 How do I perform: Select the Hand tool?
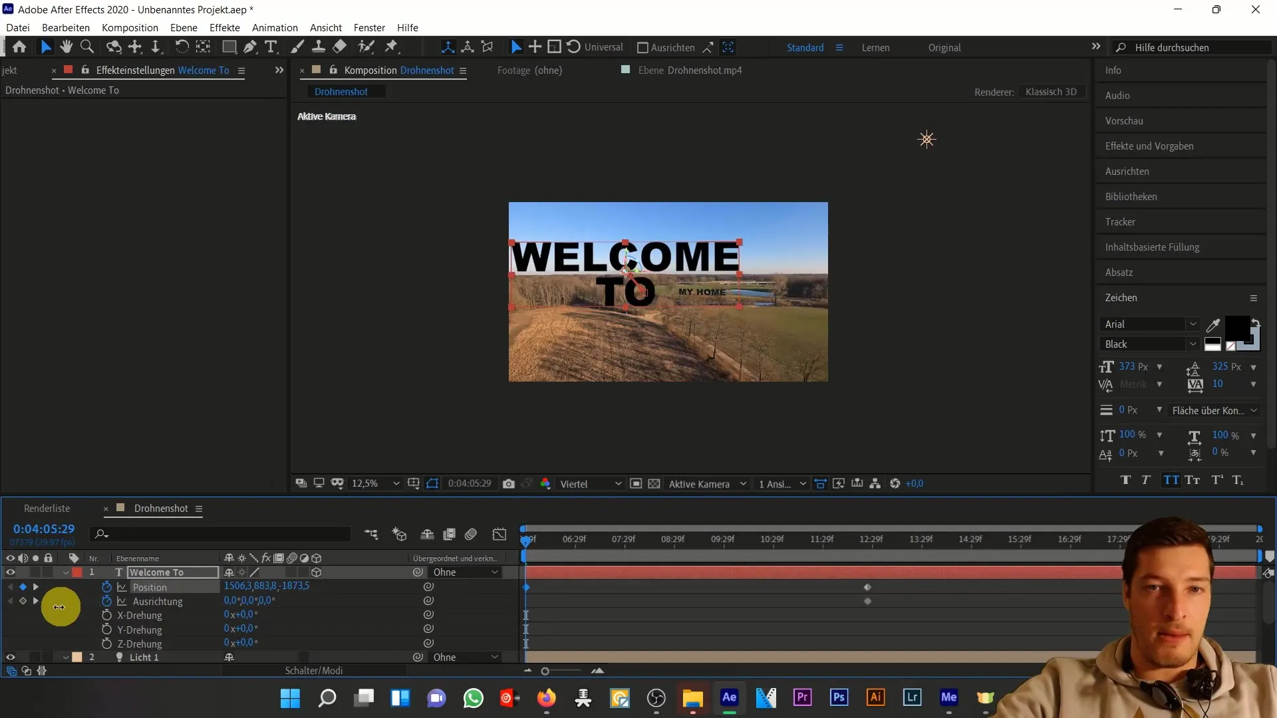tap(66, 47)
